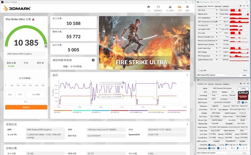
Task: Click the Fire Strike Ultra artwork thumbnail
Action: (144, 43)
